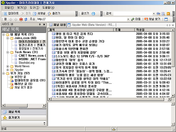Click the red stop icon in address bar
176x132 pixels.
pos(21,19)
